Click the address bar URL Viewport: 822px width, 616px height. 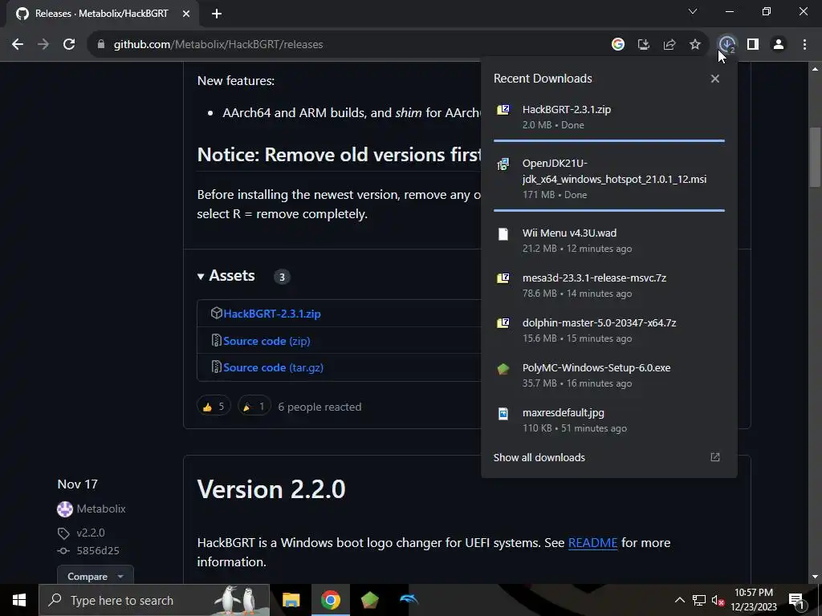pos(218,45)
